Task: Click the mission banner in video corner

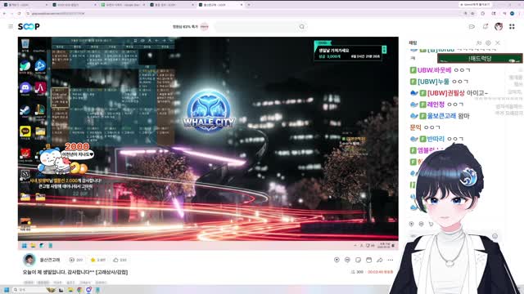Action: [x=350, y=51]
